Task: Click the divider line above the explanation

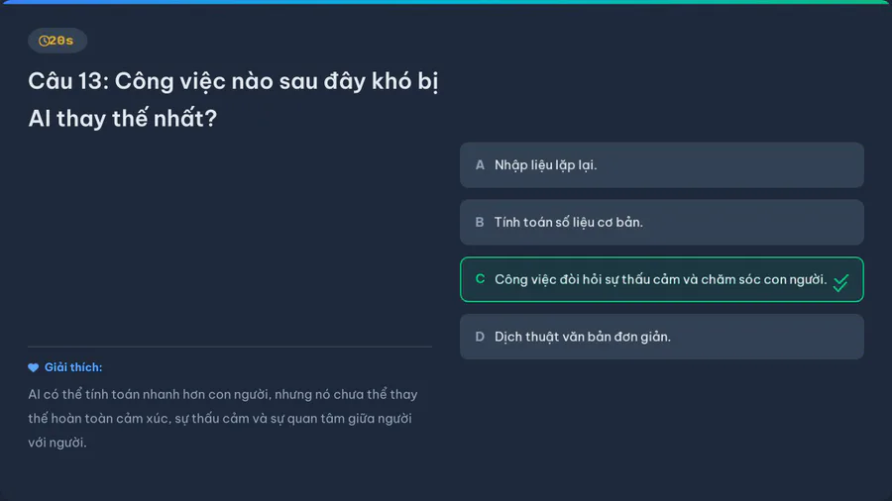Action: click(230, 347)
